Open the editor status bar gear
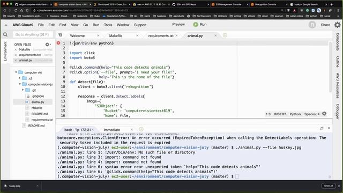Image resolution: width=343 pixels, height=193 pixels. [x=324, y=114]
